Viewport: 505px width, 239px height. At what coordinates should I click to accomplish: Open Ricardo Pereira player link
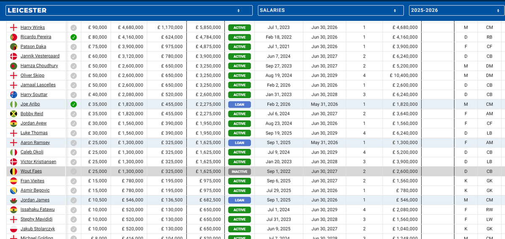pos(36,37)
